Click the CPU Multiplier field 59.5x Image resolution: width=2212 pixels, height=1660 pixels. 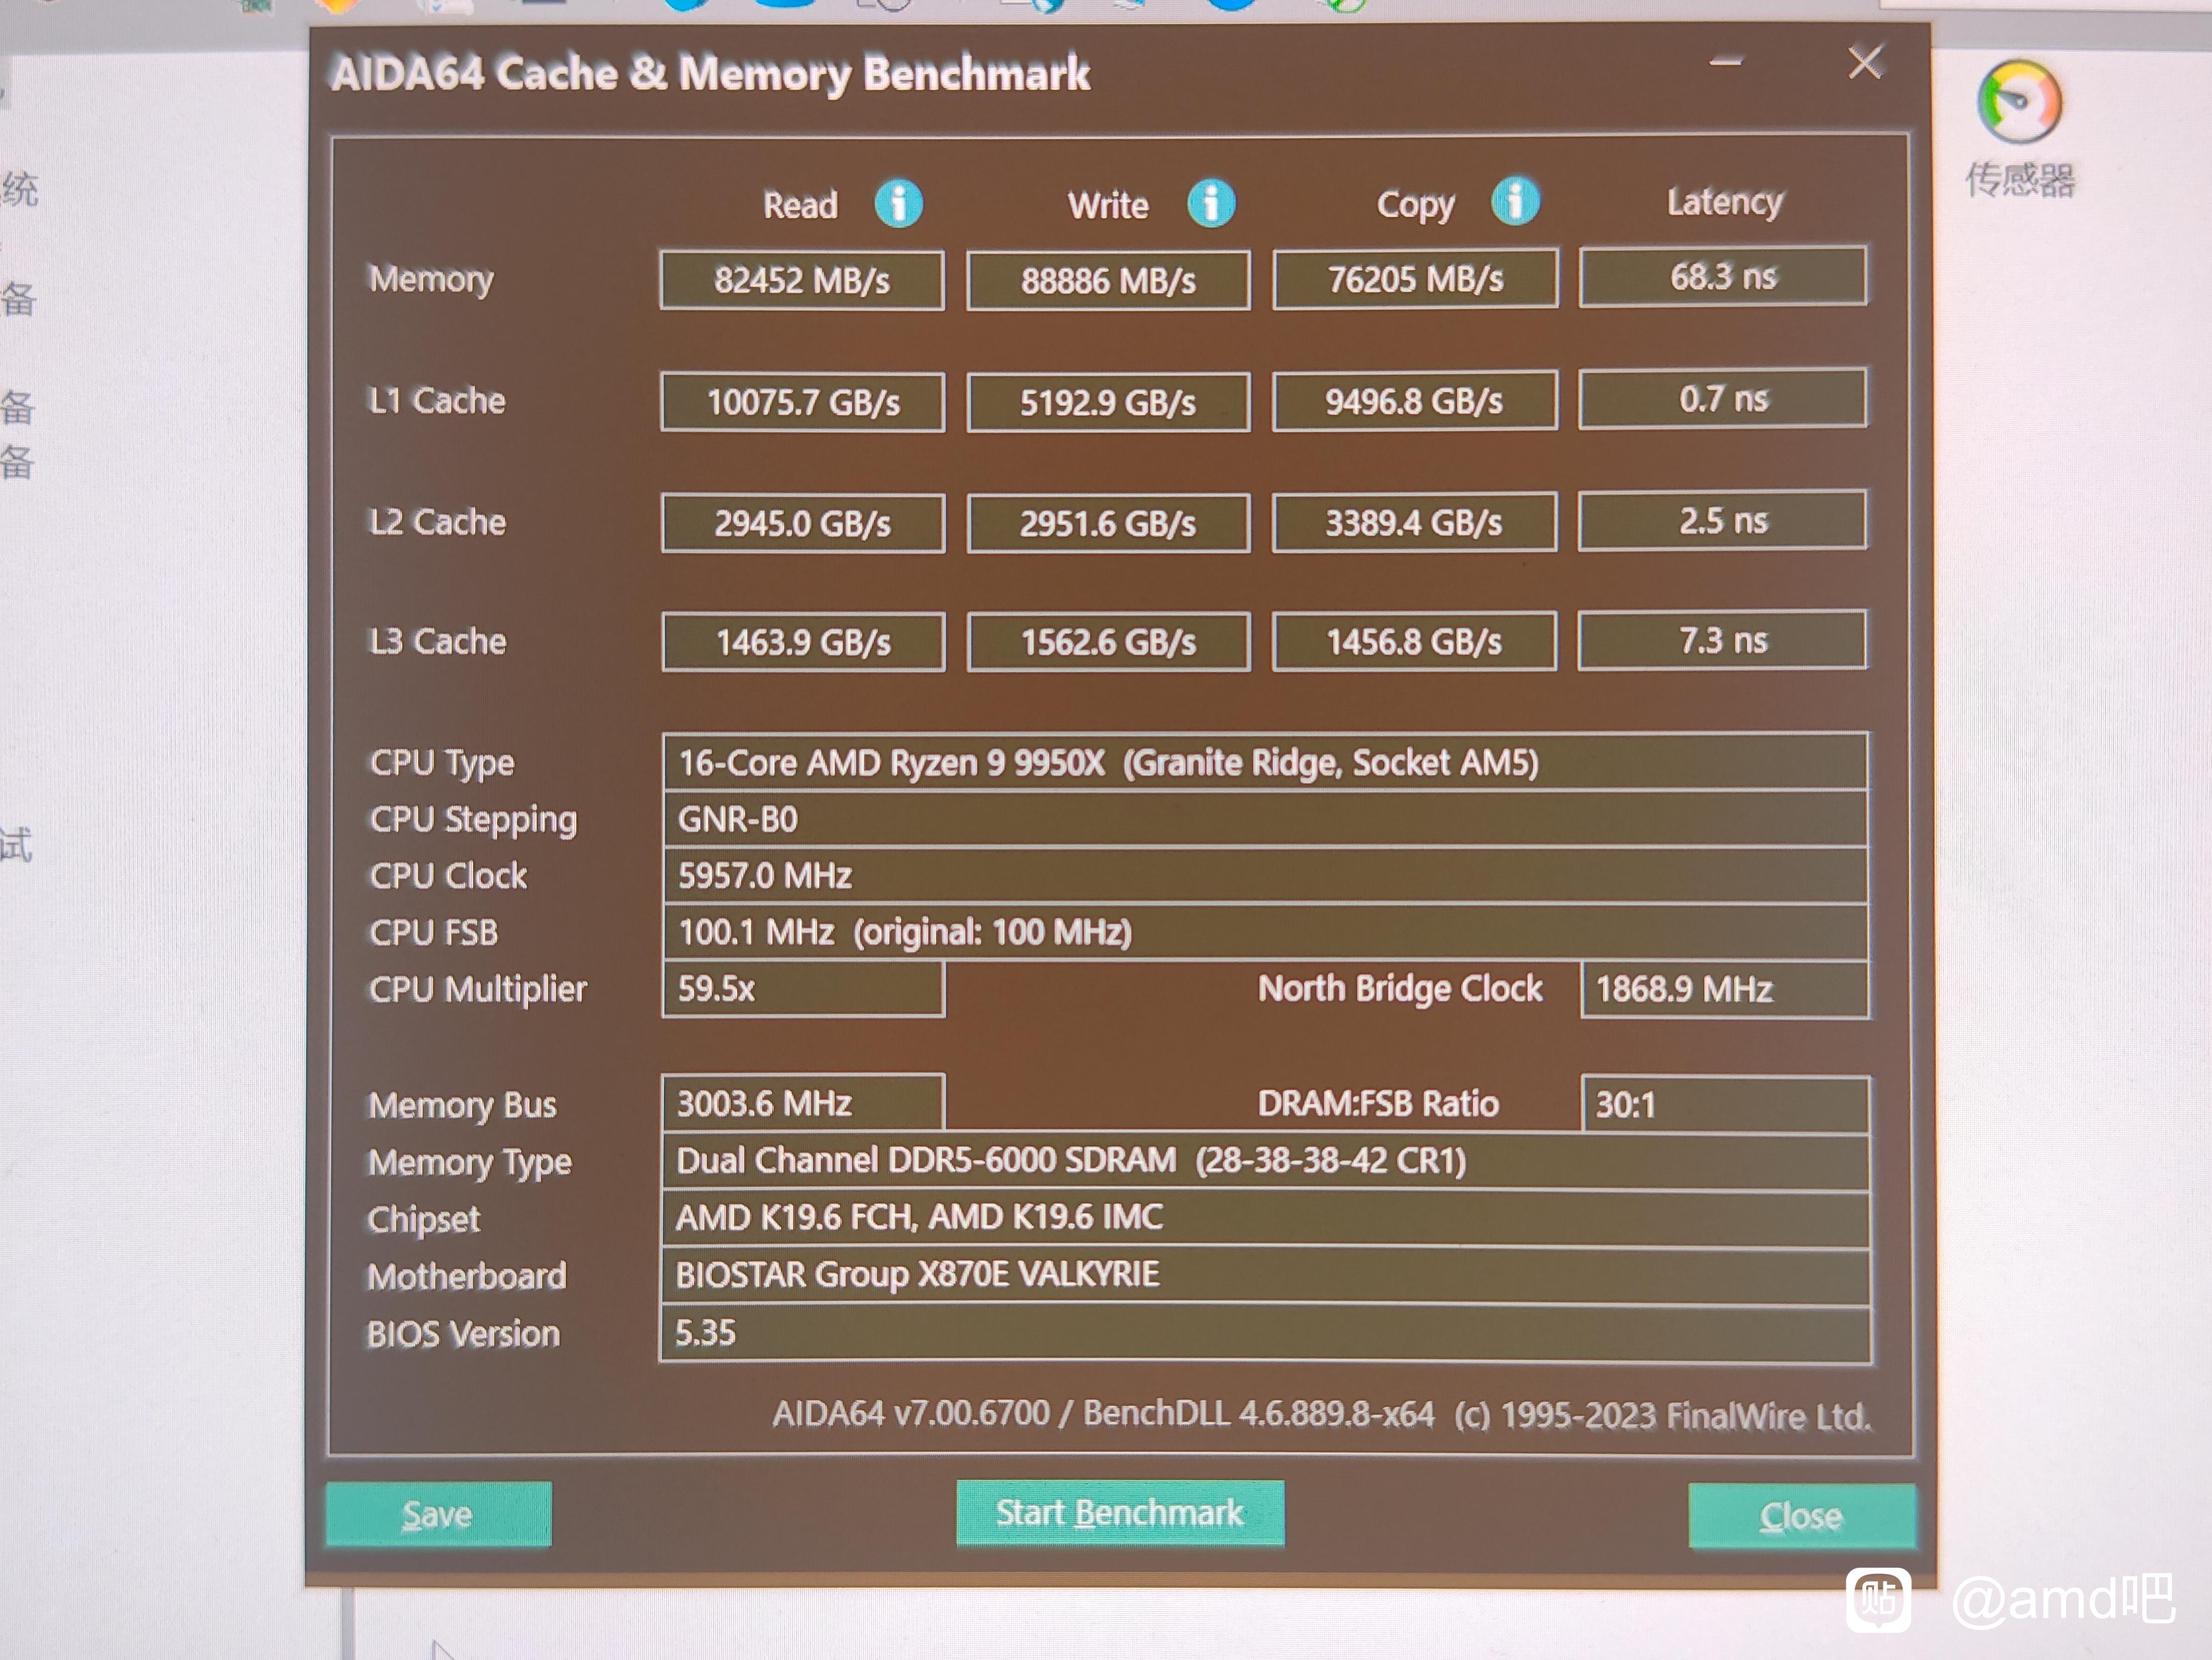point(803,989)
